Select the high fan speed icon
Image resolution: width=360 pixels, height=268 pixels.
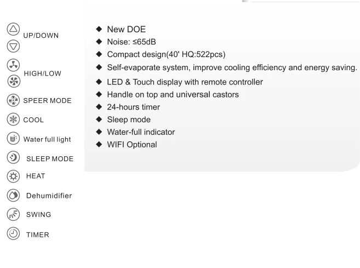point(14,81)
